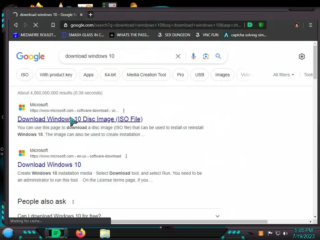Open People also ask options menu

(x=73, y=202)
